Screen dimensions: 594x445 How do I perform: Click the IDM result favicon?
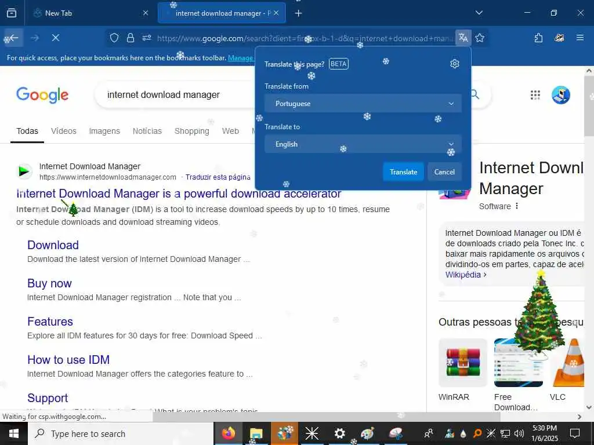point(26,172)
